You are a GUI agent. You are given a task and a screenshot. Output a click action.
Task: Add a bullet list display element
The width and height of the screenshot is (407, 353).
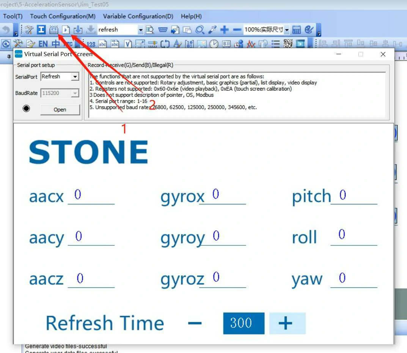275,44
